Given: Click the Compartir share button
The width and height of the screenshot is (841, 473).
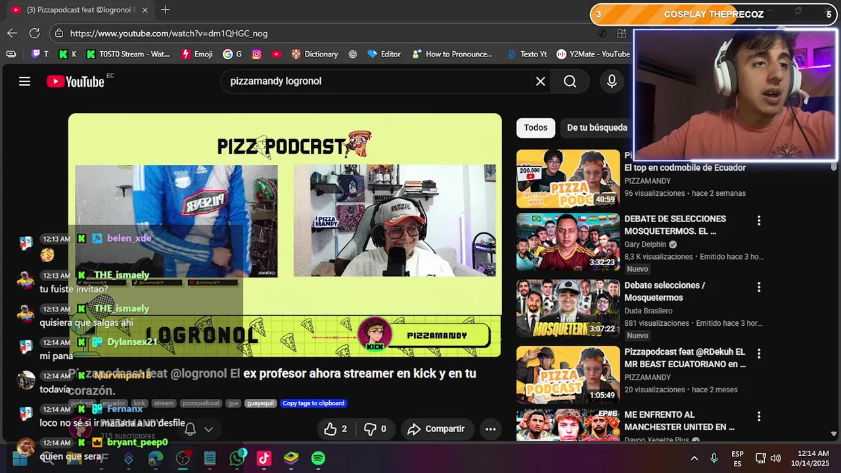Looking at the screenshot, I should (436, 429).
